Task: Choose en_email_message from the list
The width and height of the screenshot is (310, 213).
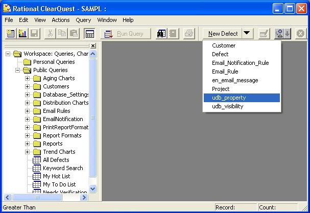Action: [x=242, y=80]
